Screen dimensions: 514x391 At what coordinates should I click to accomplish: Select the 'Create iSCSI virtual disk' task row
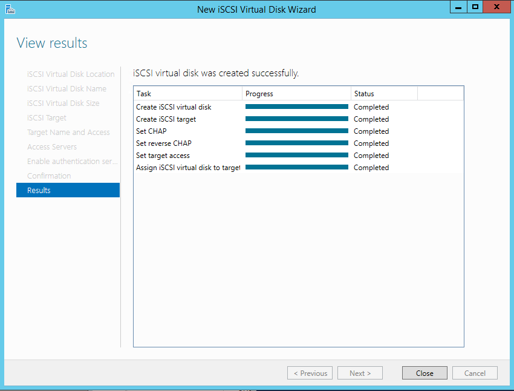[x=299, y=107]
